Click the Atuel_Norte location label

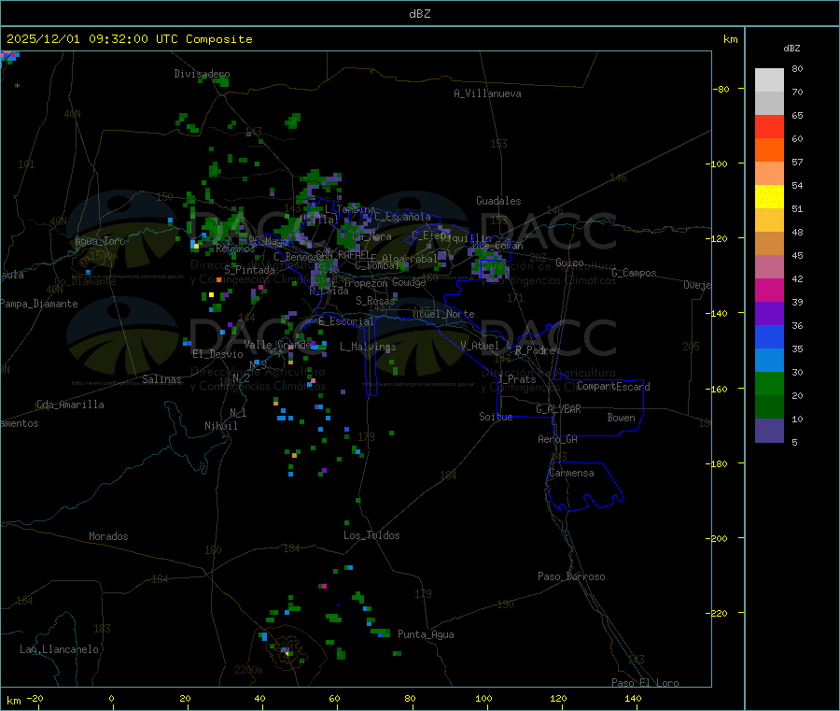pos(443,314)
